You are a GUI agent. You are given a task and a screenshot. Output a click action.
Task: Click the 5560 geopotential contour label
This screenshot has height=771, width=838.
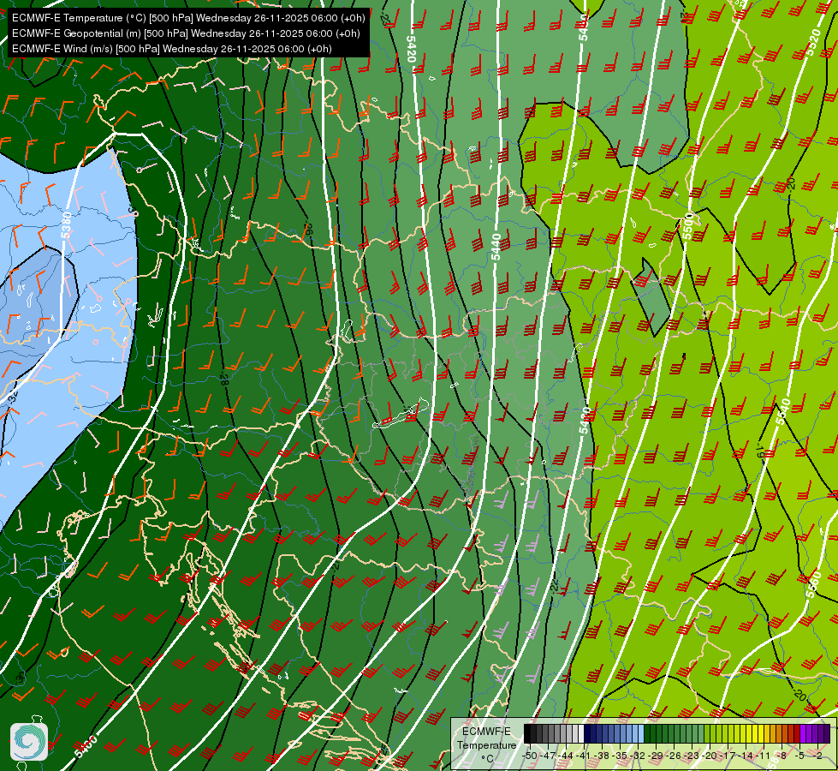(813, 585)
